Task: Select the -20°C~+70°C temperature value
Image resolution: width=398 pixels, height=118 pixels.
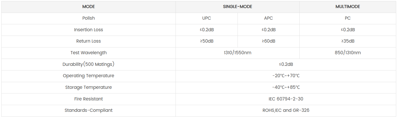Action: (x=286, y=76)
